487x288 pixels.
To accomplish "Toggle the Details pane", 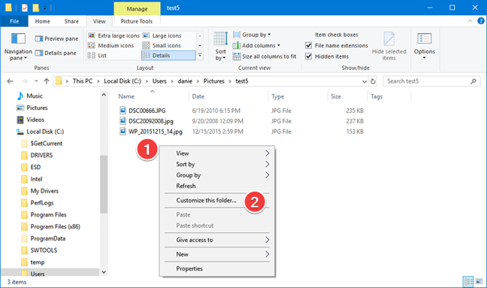I will point(56,53).
